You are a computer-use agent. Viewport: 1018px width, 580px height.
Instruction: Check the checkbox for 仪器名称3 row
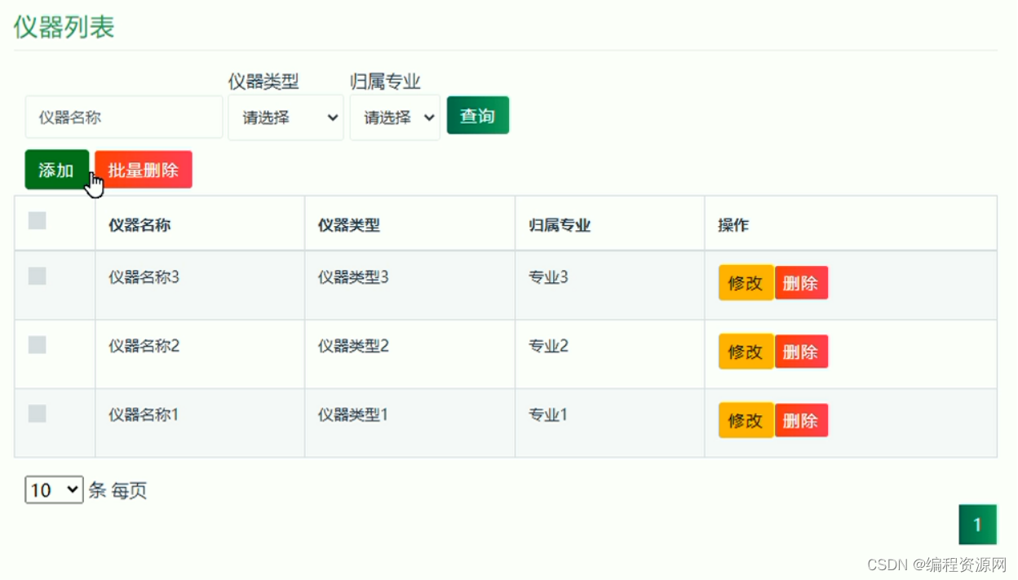(x=38, y=276)
